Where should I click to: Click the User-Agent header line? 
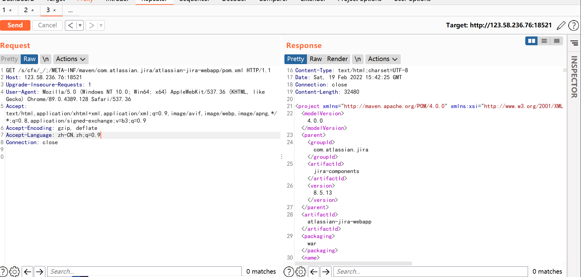pyautogui.click(x=136, y=95)
